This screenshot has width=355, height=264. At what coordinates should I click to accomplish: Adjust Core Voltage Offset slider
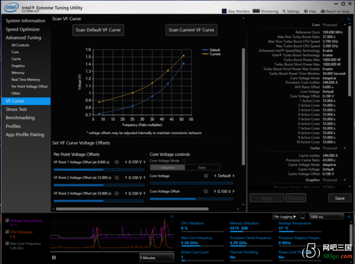(x=191, y=199)
